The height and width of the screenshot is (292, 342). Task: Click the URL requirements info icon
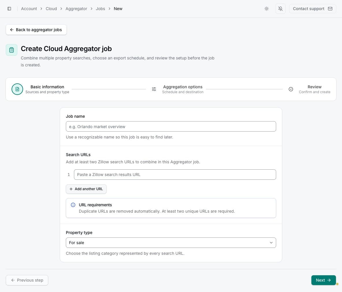[x=73, y=205]
